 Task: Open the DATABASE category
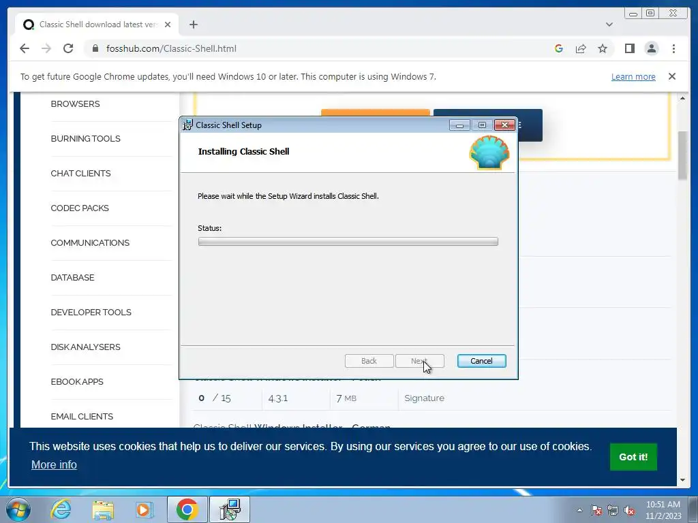[72, 278]
